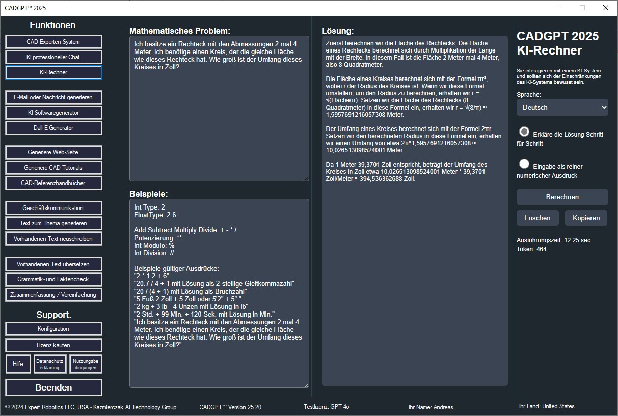Image resolution: width=618 pixels, height=416 pixels.
Task: Open Nutzungsbedingungen
Action: click(86, 364)
